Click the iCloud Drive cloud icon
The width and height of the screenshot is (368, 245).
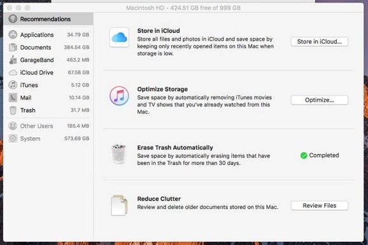(x=13, y=72)
